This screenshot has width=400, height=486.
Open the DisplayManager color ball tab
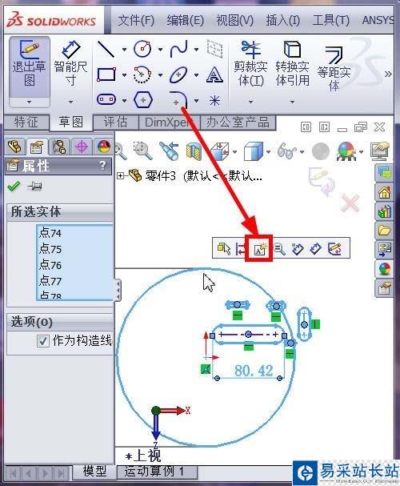(104, 147)
